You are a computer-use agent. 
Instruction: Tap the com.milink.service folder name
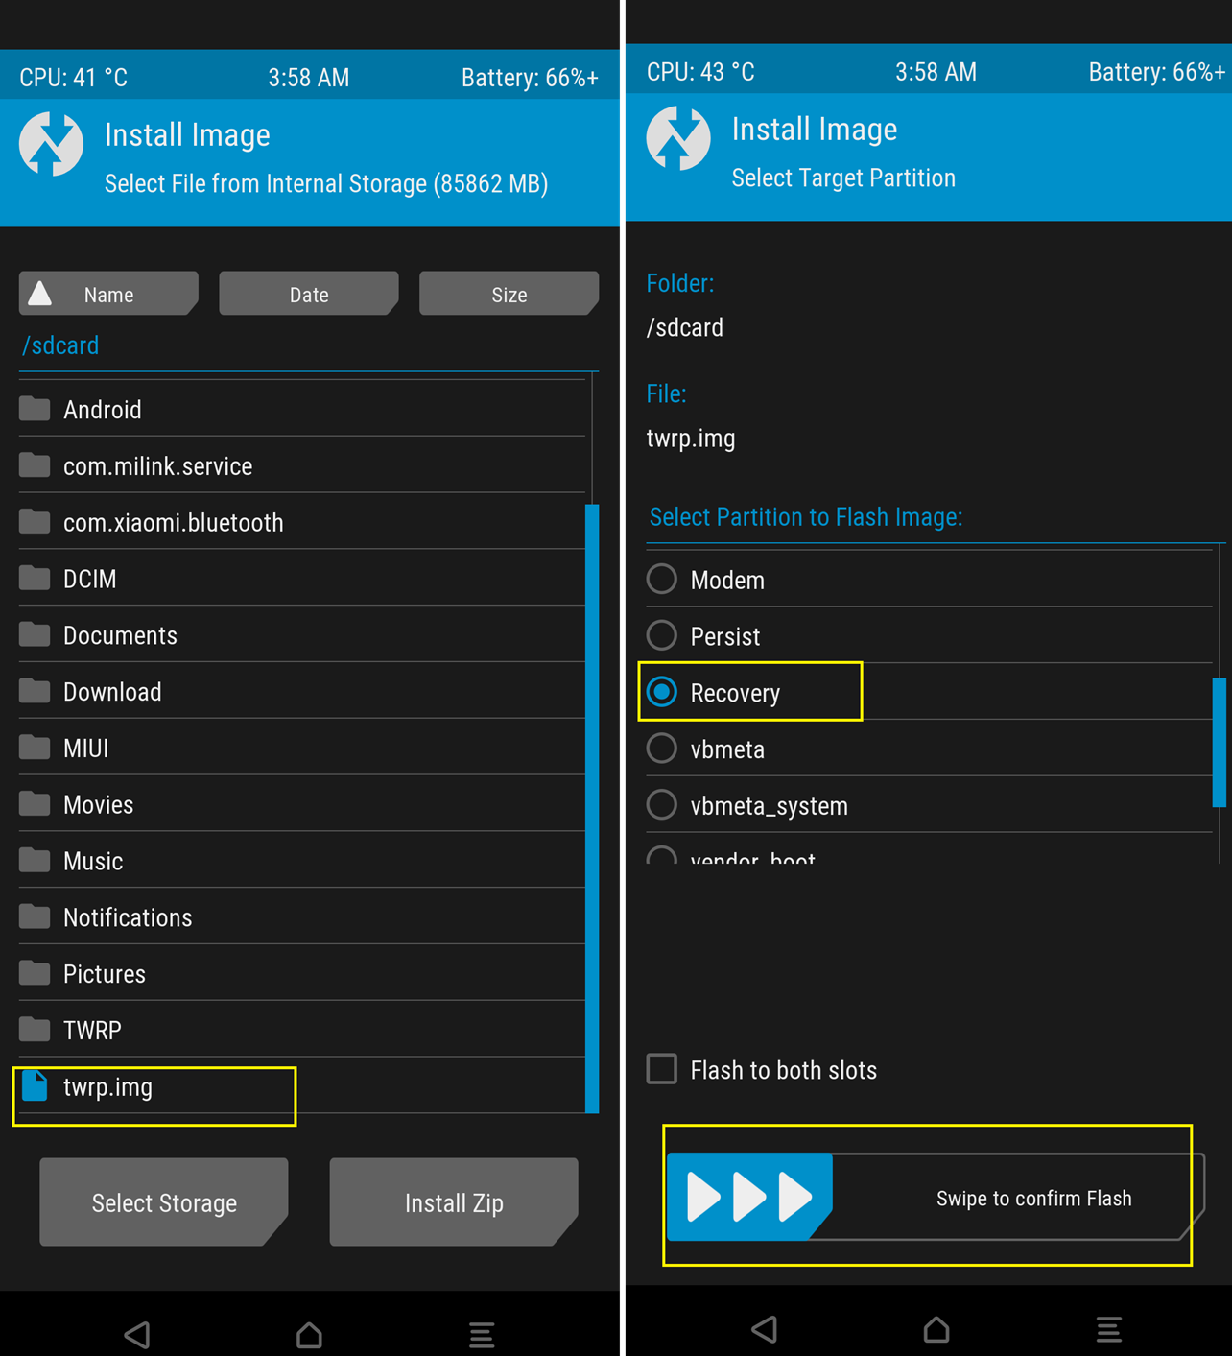point(158,466)
